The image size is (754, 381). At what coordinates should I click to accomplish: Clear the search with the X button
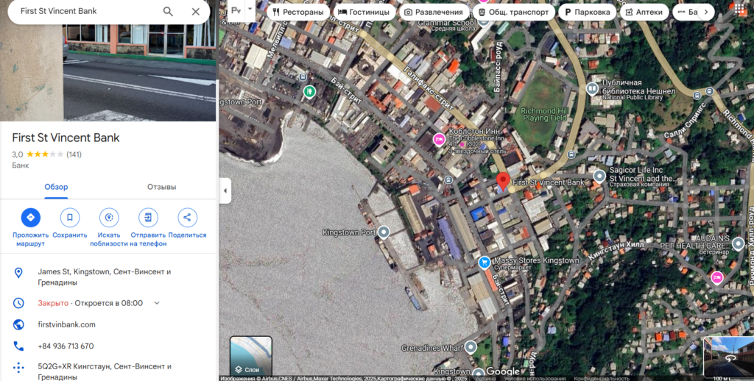(x=195, y=12)
